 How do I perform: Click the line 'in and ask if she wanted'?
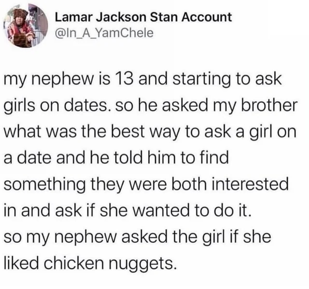127,211
